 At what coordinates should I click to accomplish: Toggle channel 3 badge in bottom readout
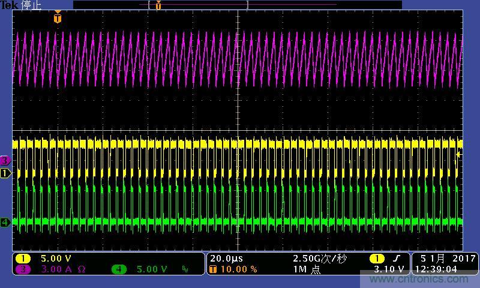[23, 269]
